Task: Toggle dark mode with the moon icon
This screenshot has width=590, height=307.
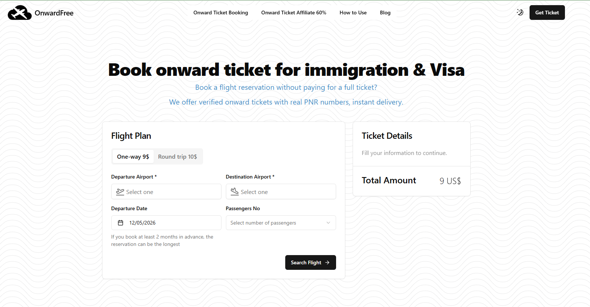Action: 520,12
